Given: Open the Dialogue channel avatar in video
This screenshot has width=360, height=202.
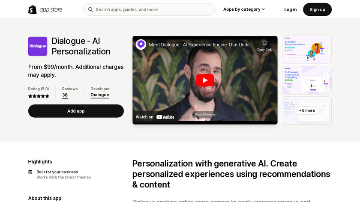Looking at the screenshot, I should tap(141, 45).
